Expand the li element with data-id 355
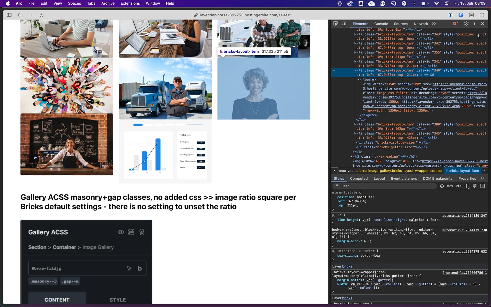 tap(355, 52)
